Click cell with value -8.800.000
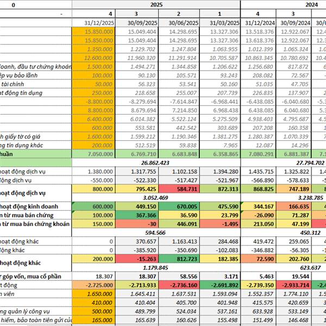326x326 pixels. (93, 102)
